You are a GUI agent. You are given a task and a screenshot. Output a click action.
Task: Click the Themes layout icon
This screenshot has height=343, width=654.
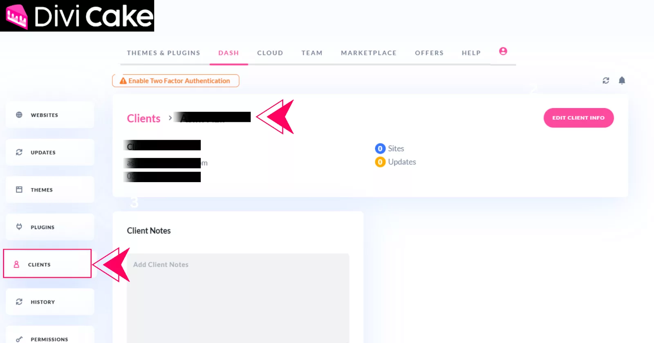coord(19,189)
